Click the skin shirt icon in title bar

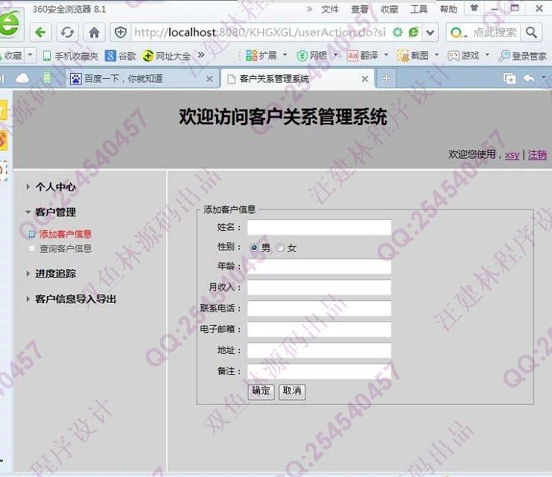point(475,7)
